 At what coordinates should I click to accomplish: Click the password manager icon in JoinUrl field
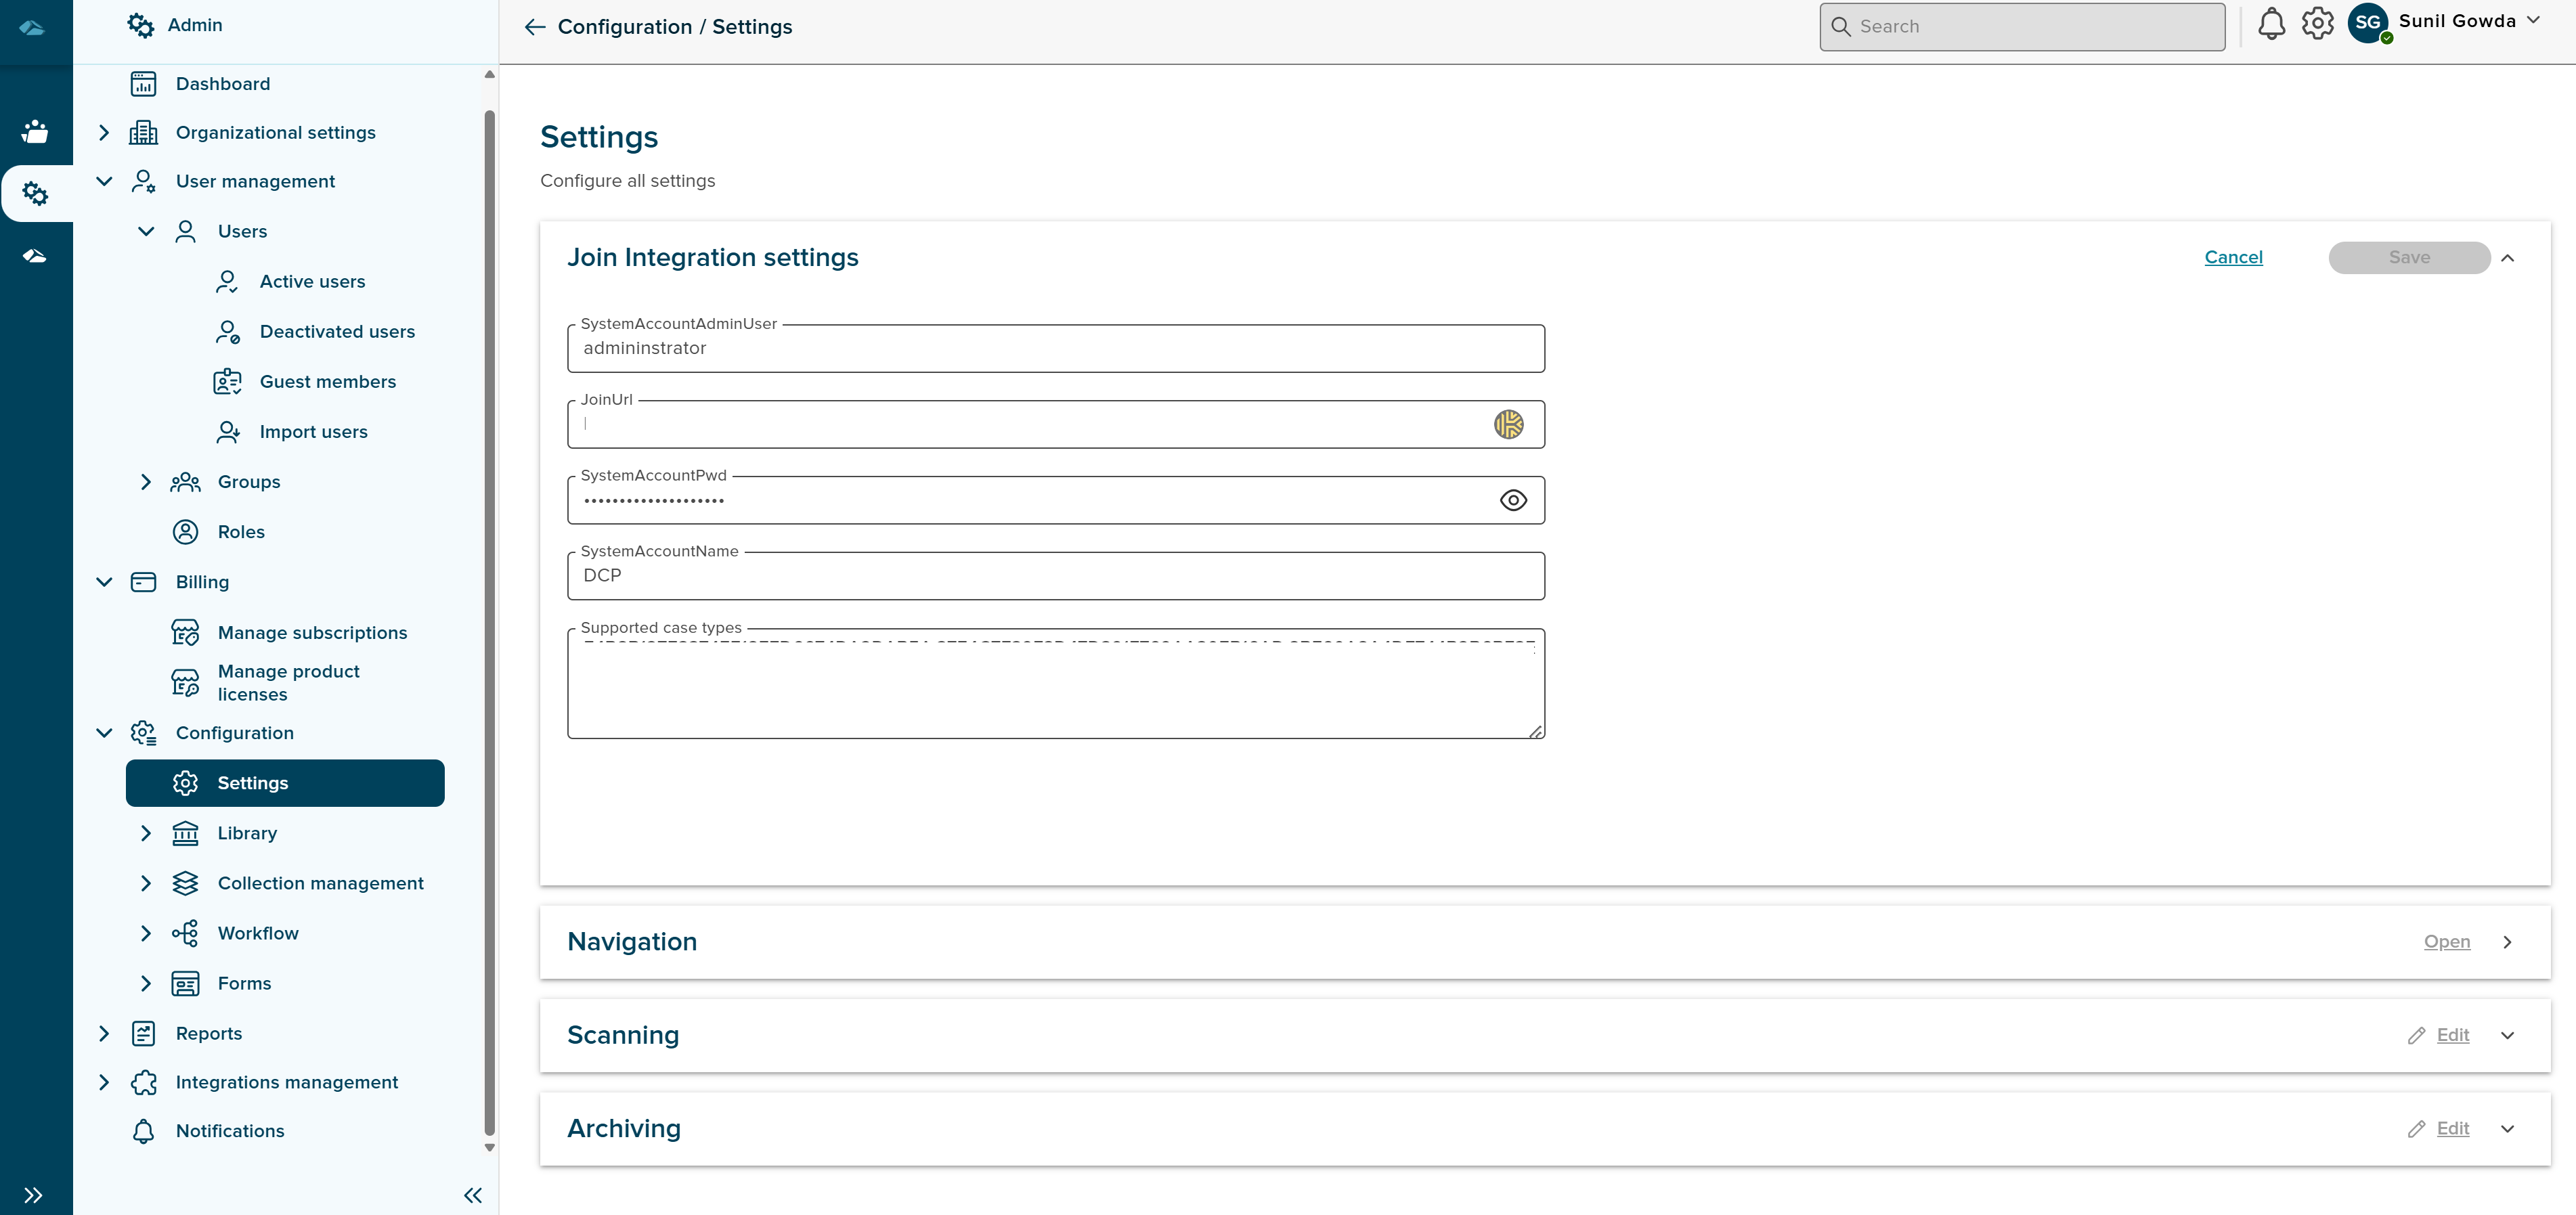1508,424
